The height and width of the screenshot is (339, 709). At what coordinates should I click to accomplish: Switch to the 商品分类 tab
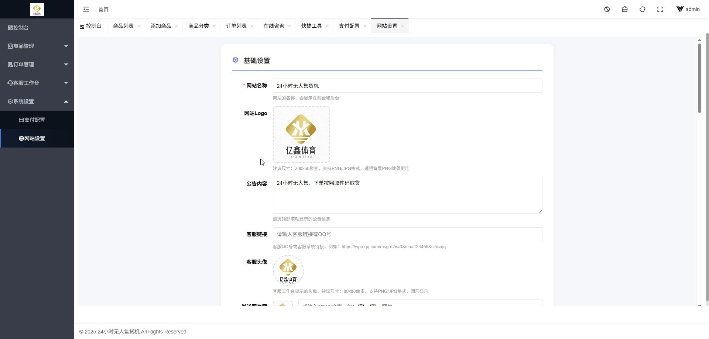pyautogui.click(x=199, y=26)
